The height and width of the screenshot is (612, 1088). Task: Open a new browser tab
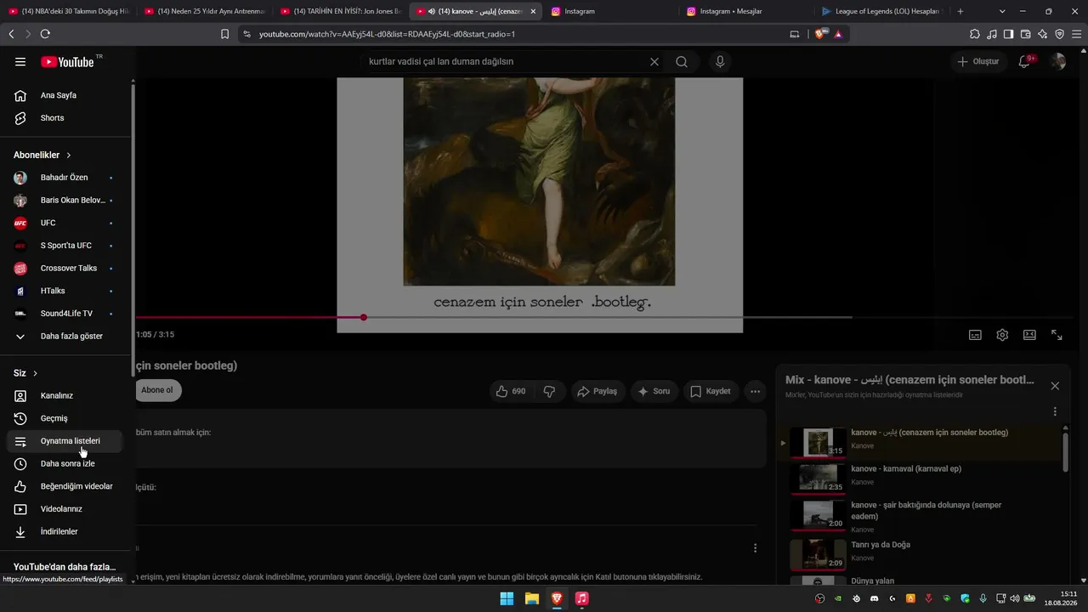click(x=960, y=11)
